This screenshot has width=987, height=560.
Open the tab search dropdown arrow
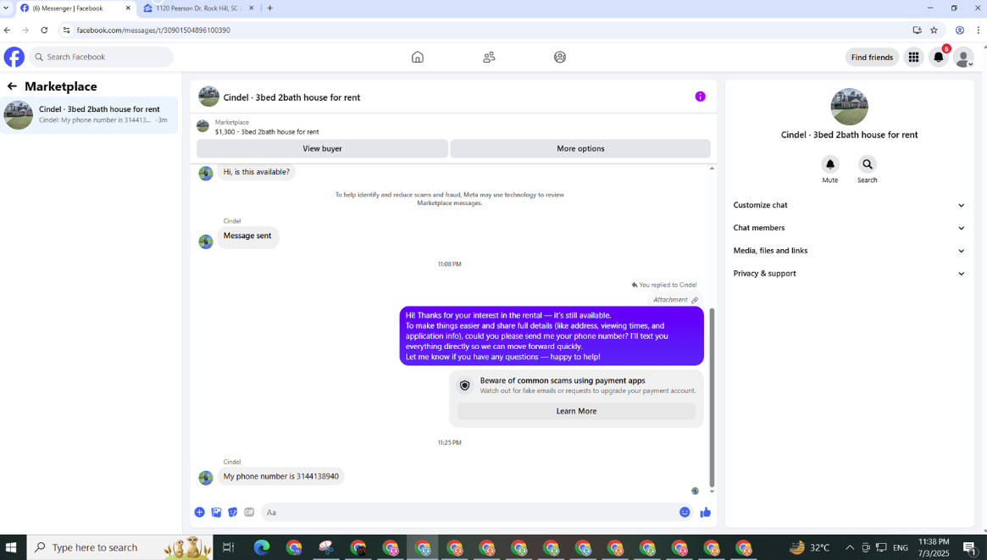(x=6, y=8)
